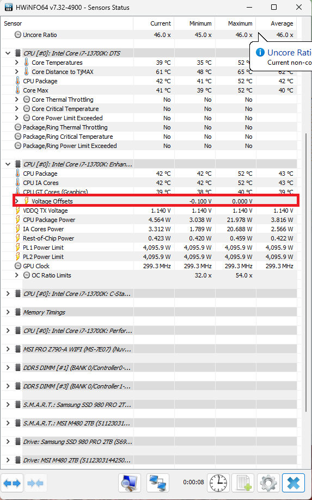Collapse the CPU DTS section
Image resolution: width=312 pixels, height=500 pixels.
click(8, 53)
